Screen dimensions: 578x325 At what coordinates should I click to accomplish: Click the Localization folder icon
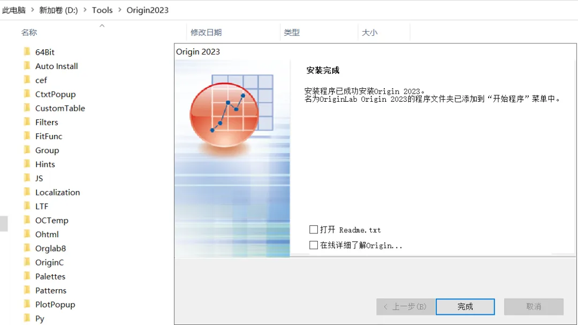(27, 192)
